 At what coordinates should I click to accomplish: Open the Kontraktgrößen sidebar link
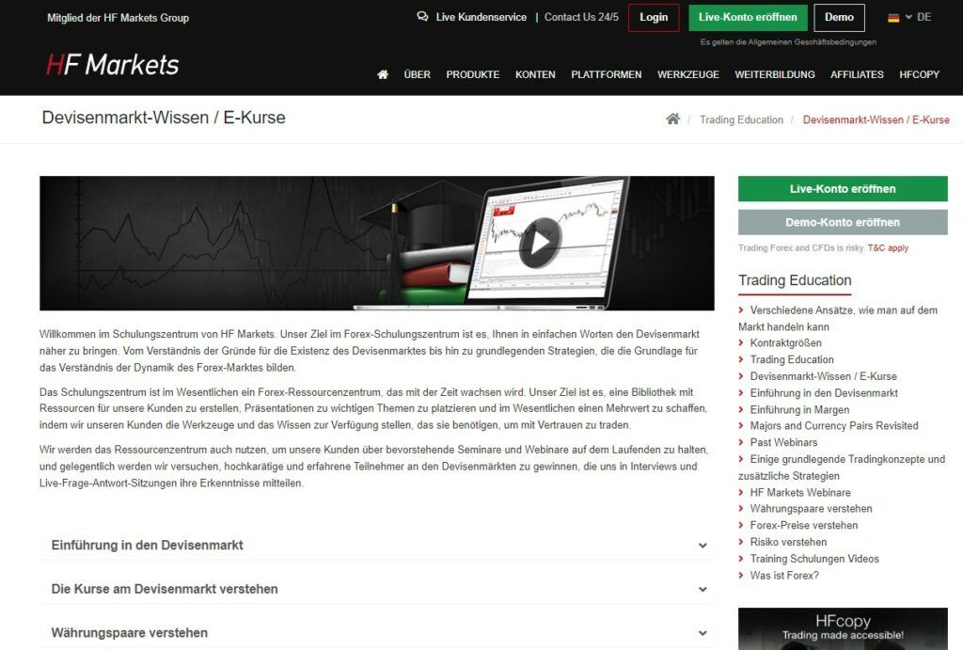(785, 342)
